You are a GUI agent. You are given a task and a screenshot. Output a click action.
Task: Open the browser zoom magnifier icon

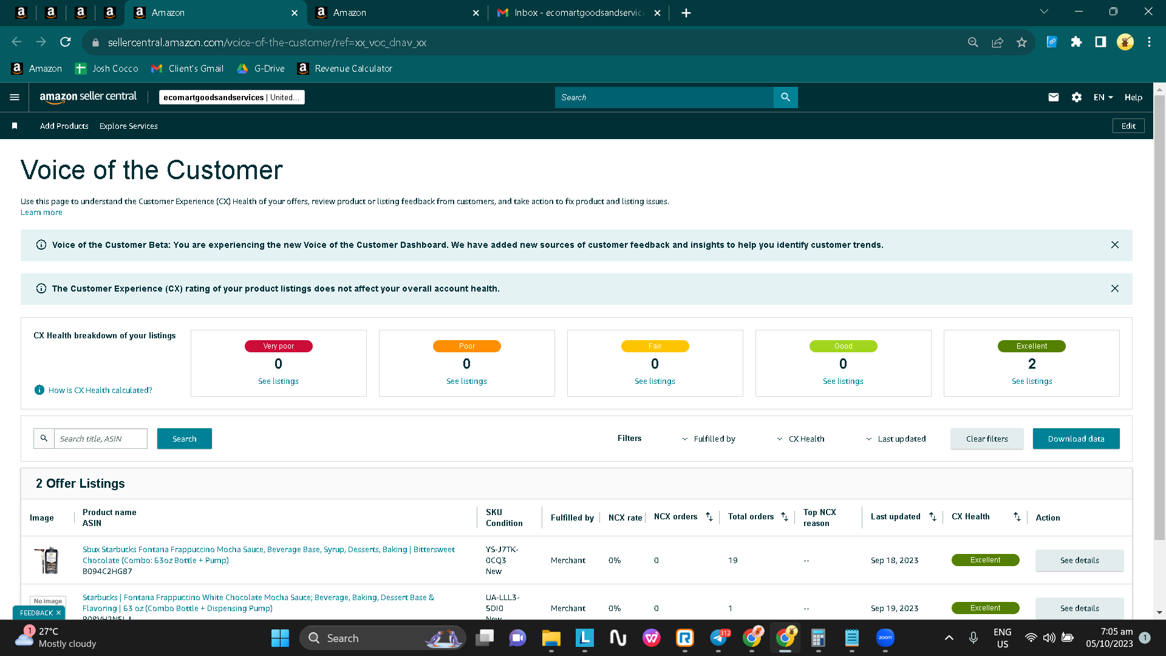[x=973, y=42]
